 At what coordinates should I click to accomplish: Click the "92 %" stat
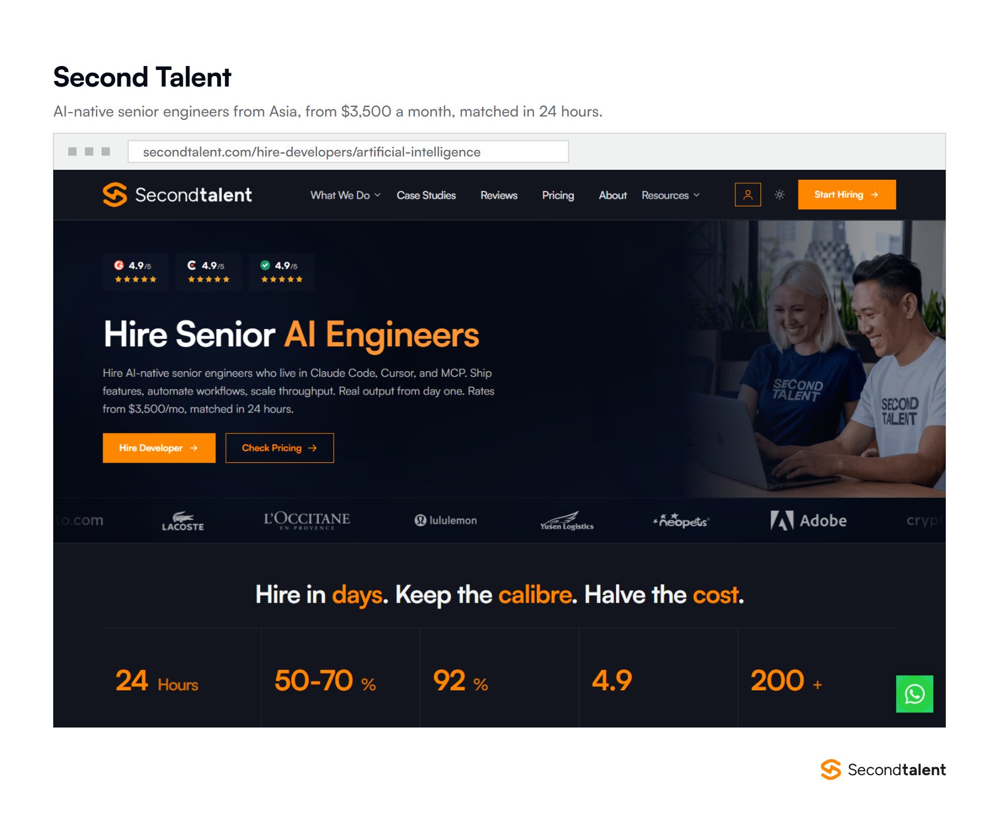pyautogui.click(x=461, y=681)
